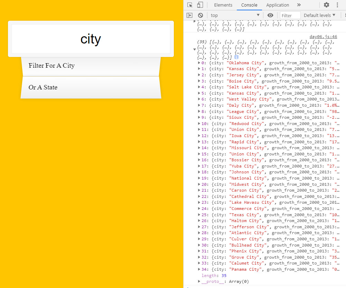Activate the inspect element picker icon

190,5
